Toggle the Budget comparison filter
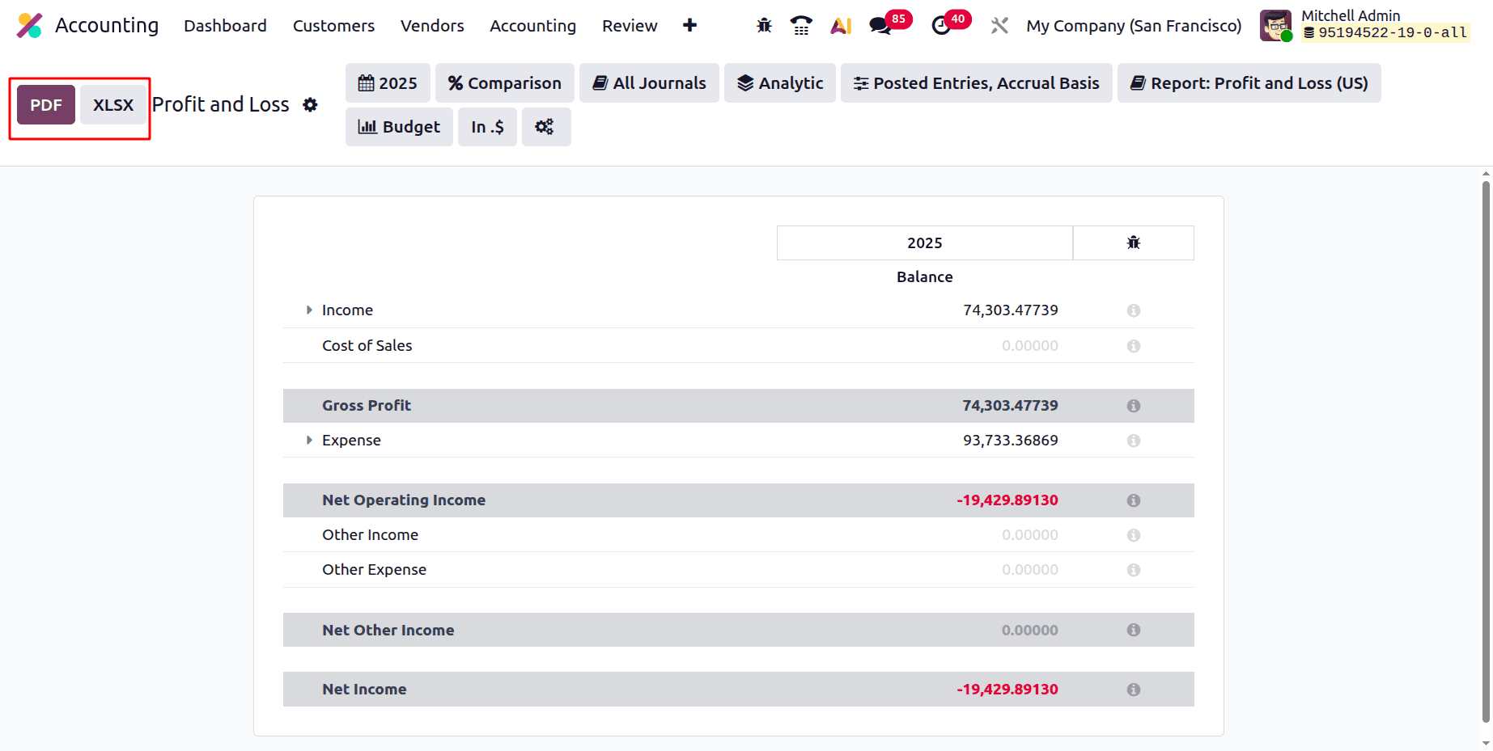This screenshot has width=1493, height=751. click(399, 127)
